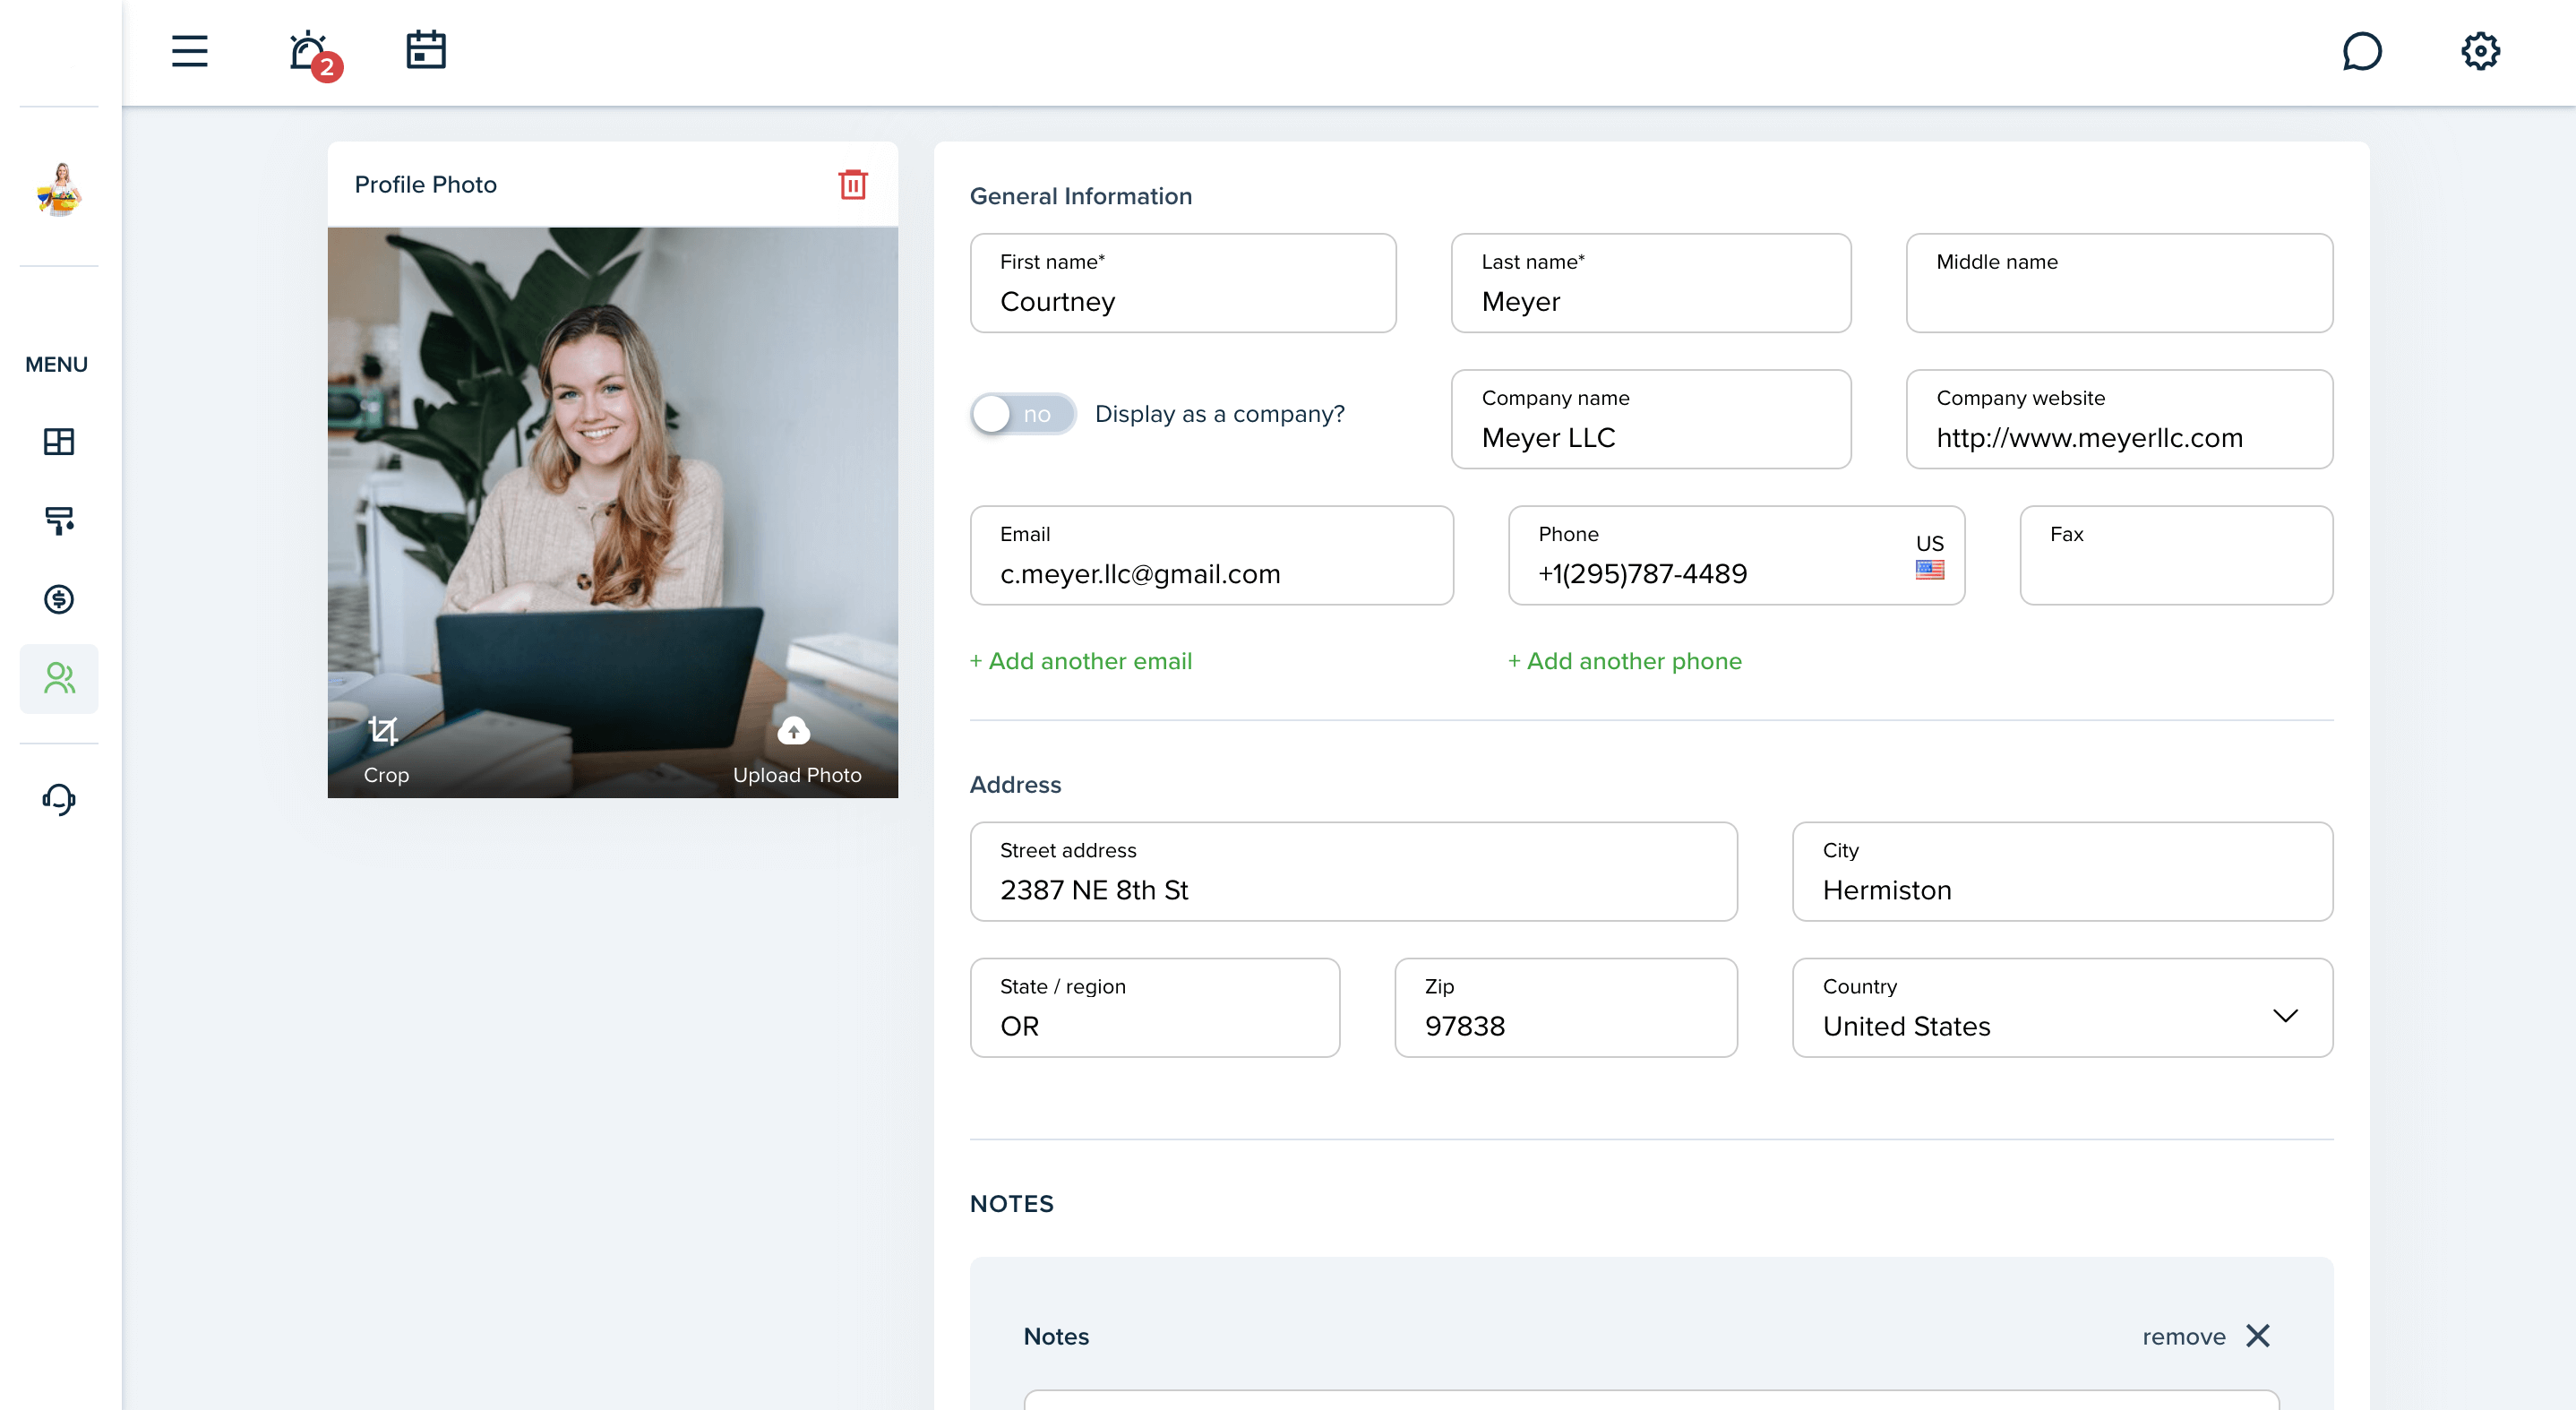This screenshot has height=1410, width=2576.
Task: Click the Address section heading
Action: click(x=1015, y=785)
